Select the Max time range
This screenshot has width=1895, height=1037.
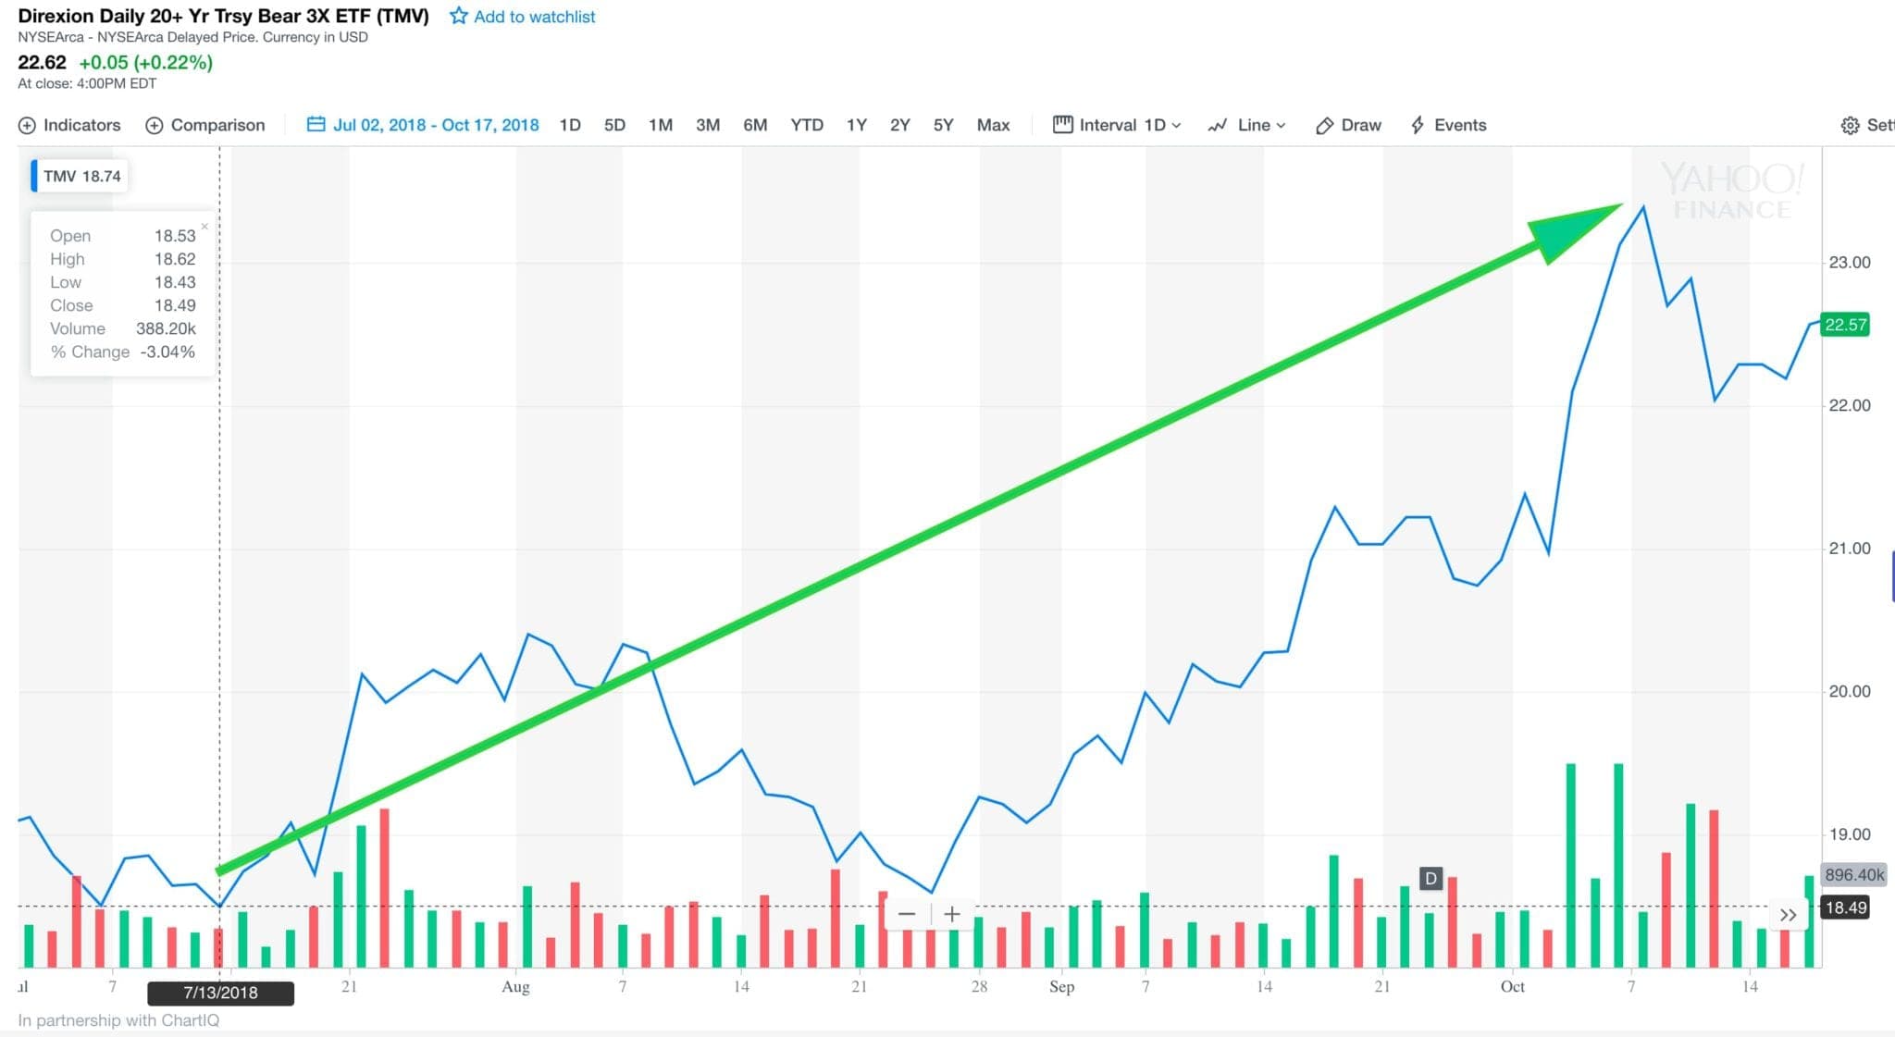(993, 125)
